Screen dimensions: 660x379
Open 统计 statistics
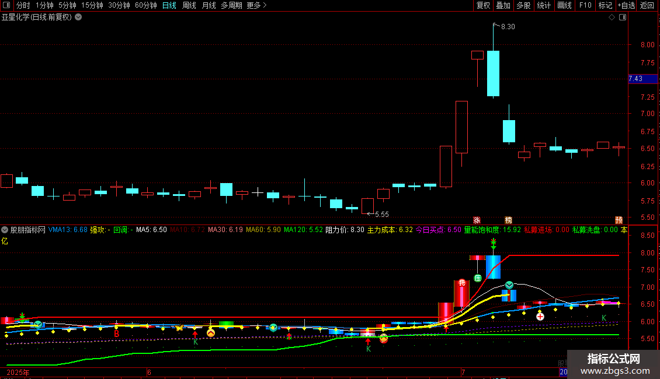point(543,5)
